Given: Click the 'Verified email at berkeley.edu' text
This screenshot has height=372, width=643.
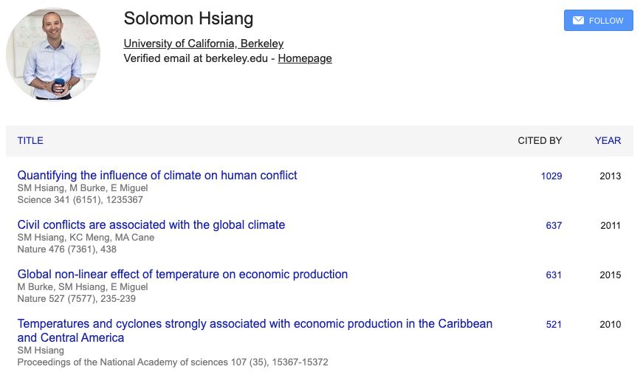Looking at the screenshot, I should [198, 58].
